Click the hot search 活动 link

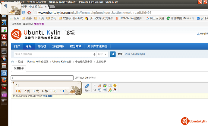pyautogui.click(x=127, y=54)
